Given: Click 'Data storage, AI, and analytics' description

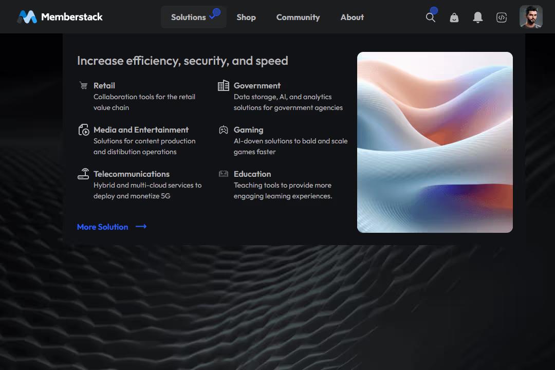Looking at the screenshot, I should 283,97.
